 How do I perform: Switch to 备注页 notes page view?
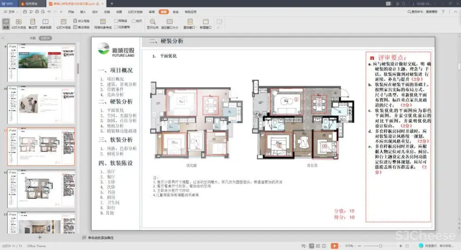(x=33, y=23)
